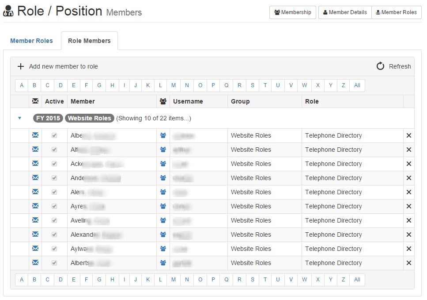Open the Membership button
The image size is (427, 300).
click(x=292, y=12)
